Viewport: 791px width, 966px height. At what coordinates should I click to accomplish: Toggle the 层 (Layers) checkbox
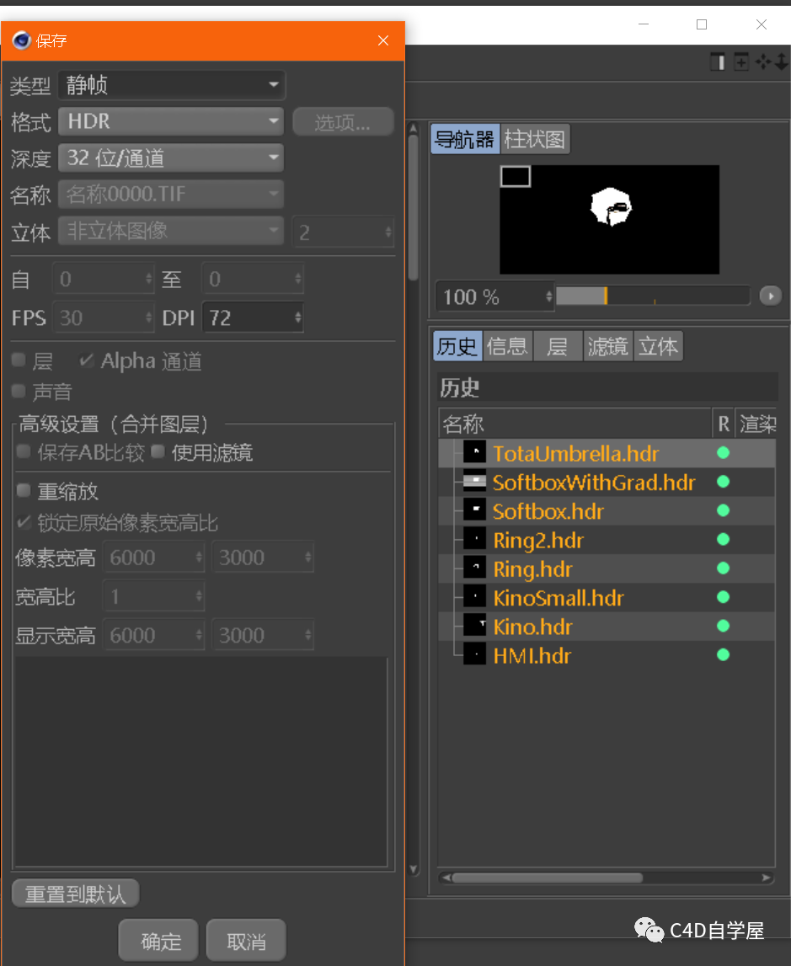coord(19,360)
